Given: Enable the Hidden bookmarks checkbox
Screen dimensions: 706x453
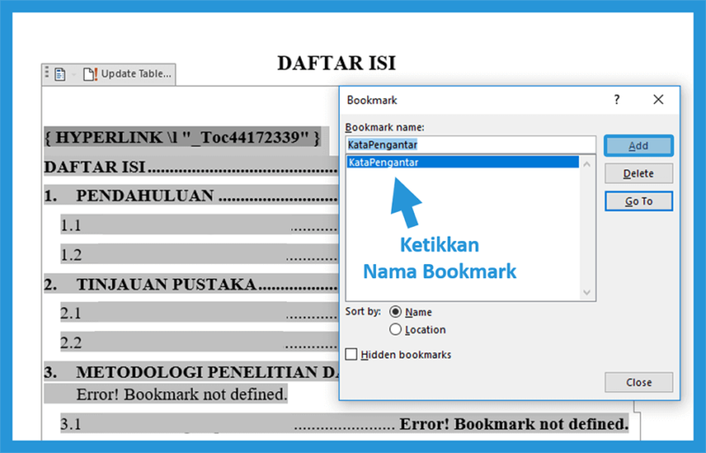Looking at the screenshot, I should pyautogui.click(x=352, y=355).
